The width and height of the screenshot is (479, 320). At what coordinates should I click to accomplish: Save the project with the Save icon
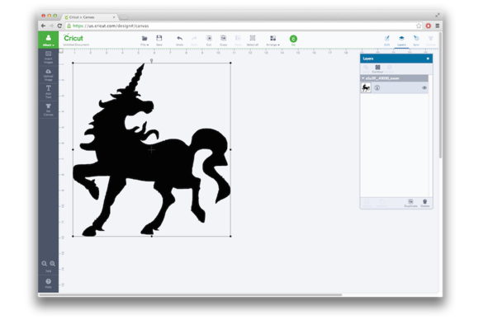[159, 40]
